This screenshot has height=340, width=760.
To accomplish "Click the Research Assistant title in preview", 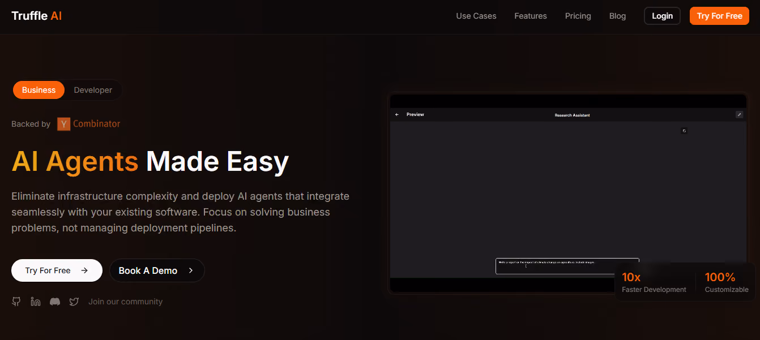I will coord(572,115).
